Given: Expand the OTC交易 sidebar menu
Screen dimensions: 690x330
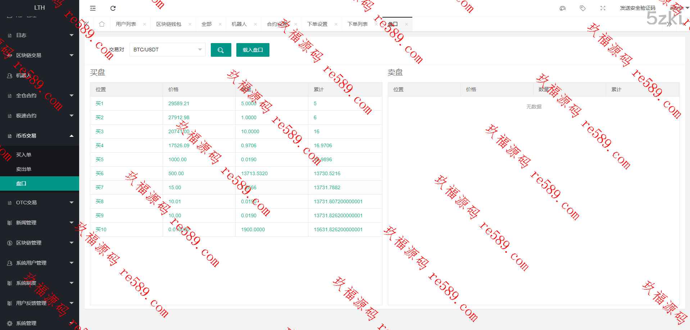Looking at the screenshot, I should coord(40,203).
